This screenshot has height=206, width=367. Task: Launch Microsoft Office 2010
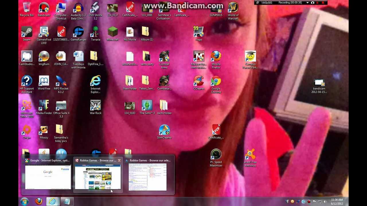(x=27, y=109)
